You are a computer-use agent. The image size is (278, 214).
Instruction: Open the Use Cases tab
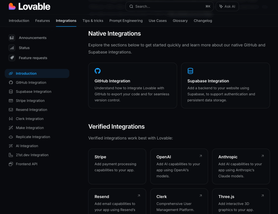[158, 21]
